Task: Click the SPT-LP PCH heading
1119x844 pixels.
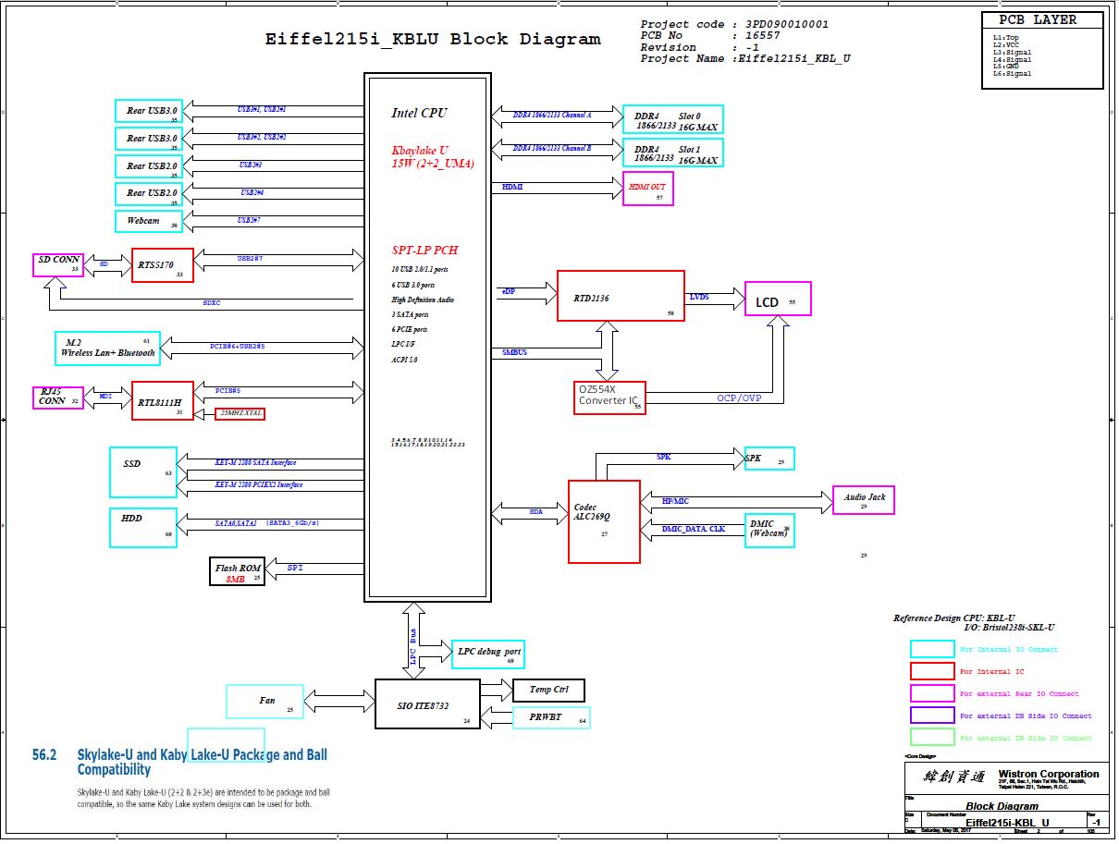Action: click(424, 251)
